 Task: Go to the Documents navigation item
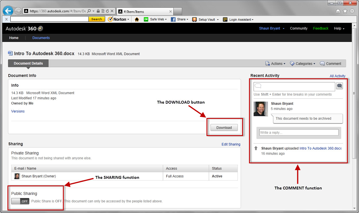tap(41, 38)
